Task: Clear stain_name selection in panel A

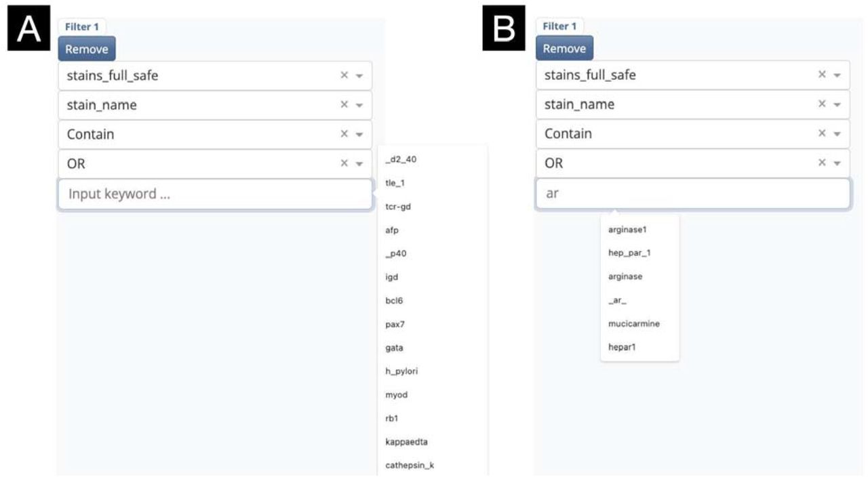Action: click(x=344, y=105)
